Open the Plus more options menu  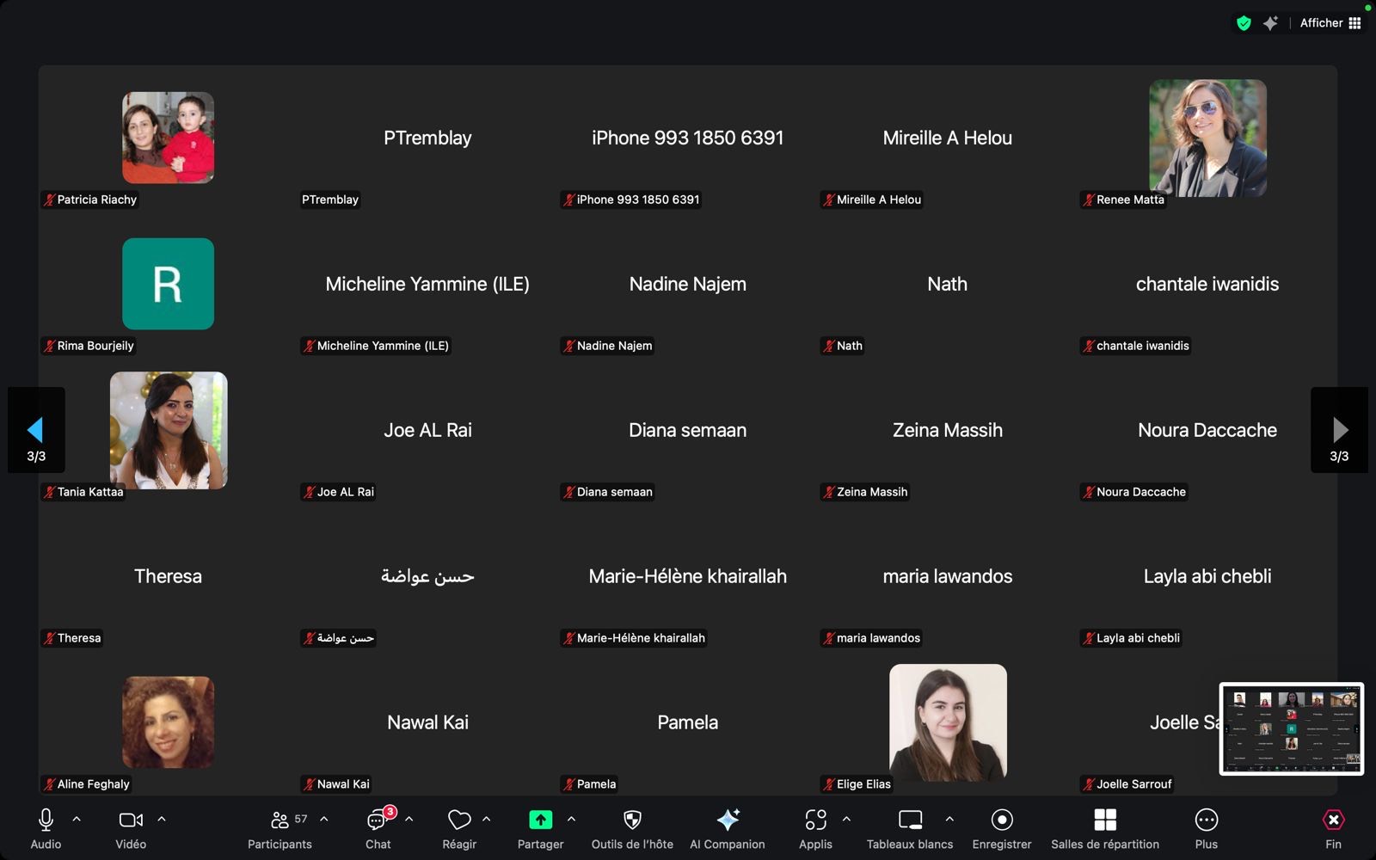tap(1207, 820)
